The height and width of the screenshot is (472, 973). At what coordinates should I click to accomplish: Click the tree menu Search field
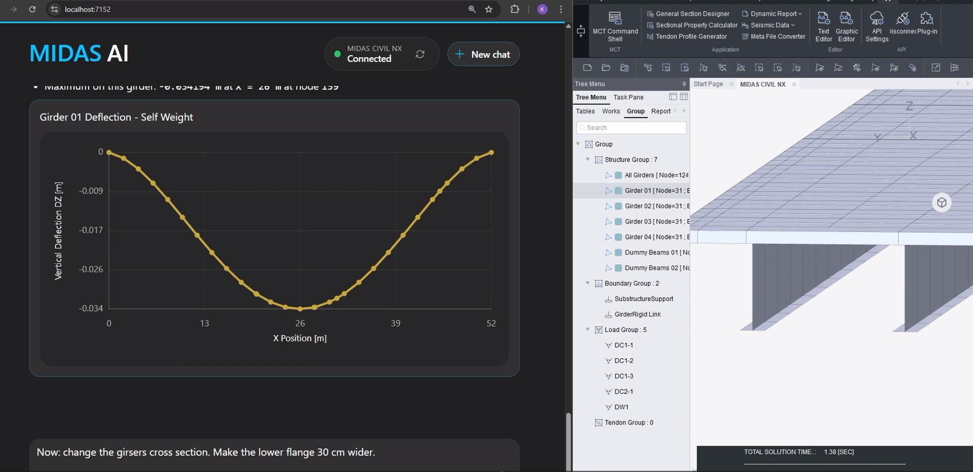[631, 128]
